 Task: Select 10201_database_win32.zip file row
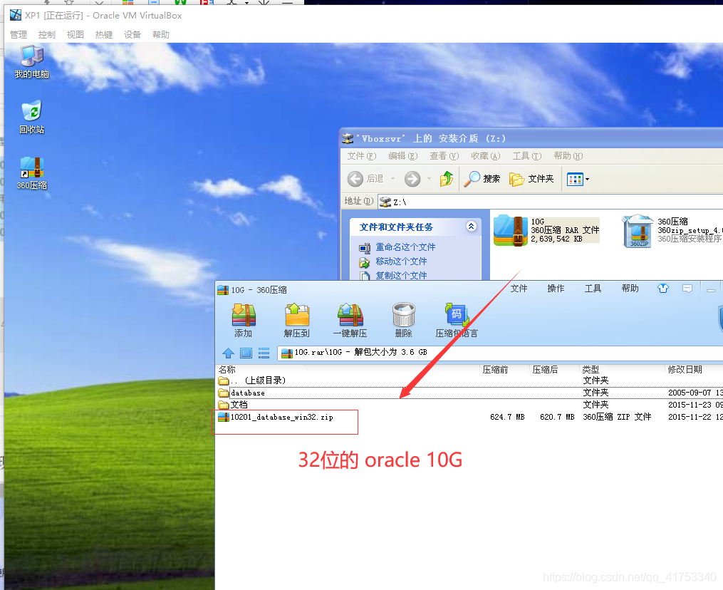tap(470, 417)
